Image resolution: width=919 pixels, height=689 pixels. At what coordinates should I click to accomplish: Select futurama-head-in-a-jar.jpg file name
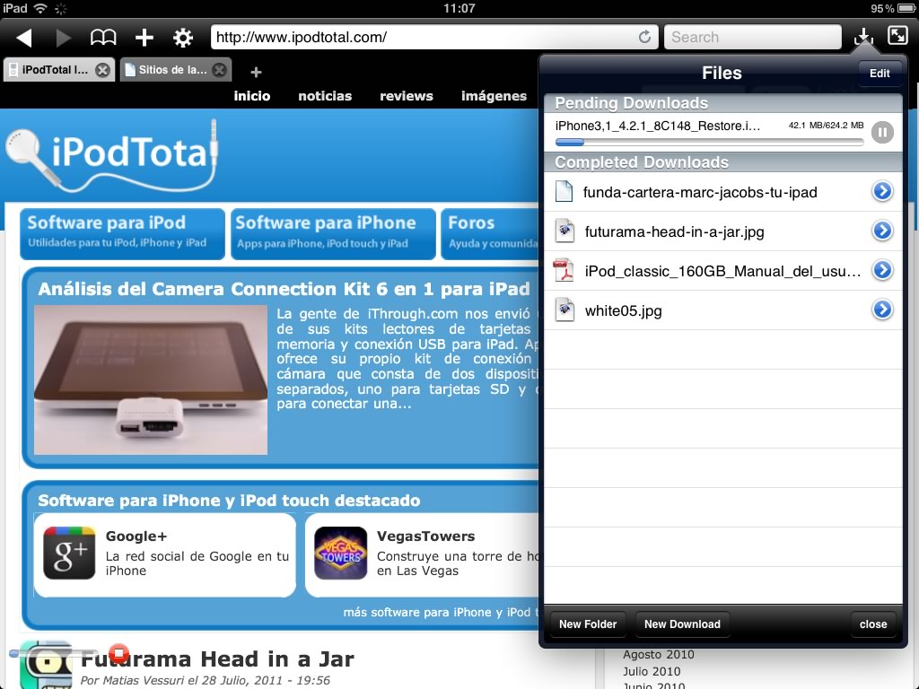[674, 232]
